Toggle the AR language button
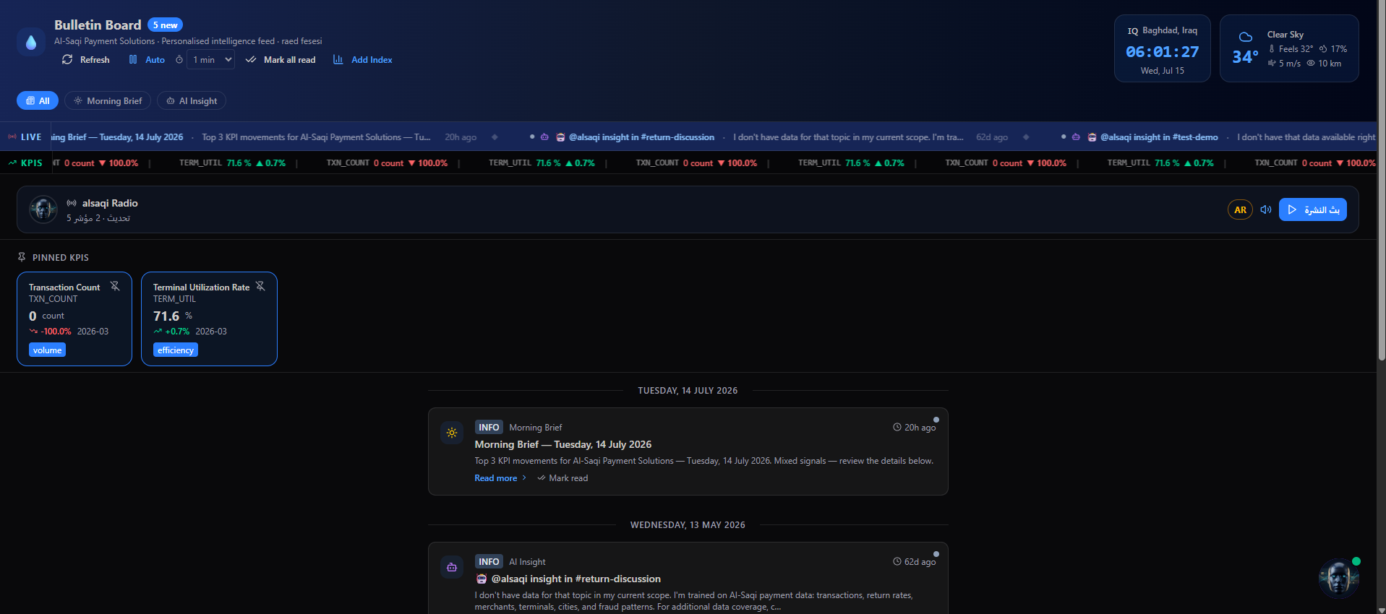The width and height of the screenshot is (1386, 614). (1240, 209)
